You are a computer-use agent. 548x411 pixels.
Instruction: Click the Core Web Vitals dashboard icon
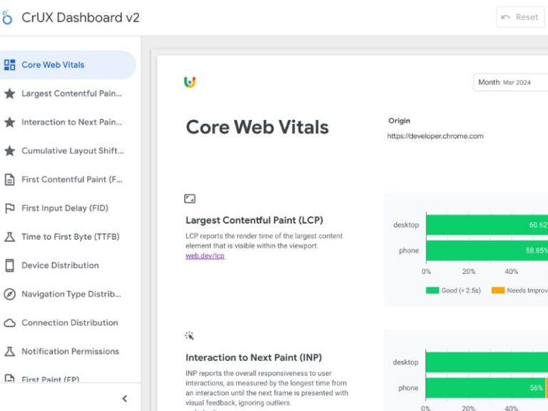(x=10, y=65)
